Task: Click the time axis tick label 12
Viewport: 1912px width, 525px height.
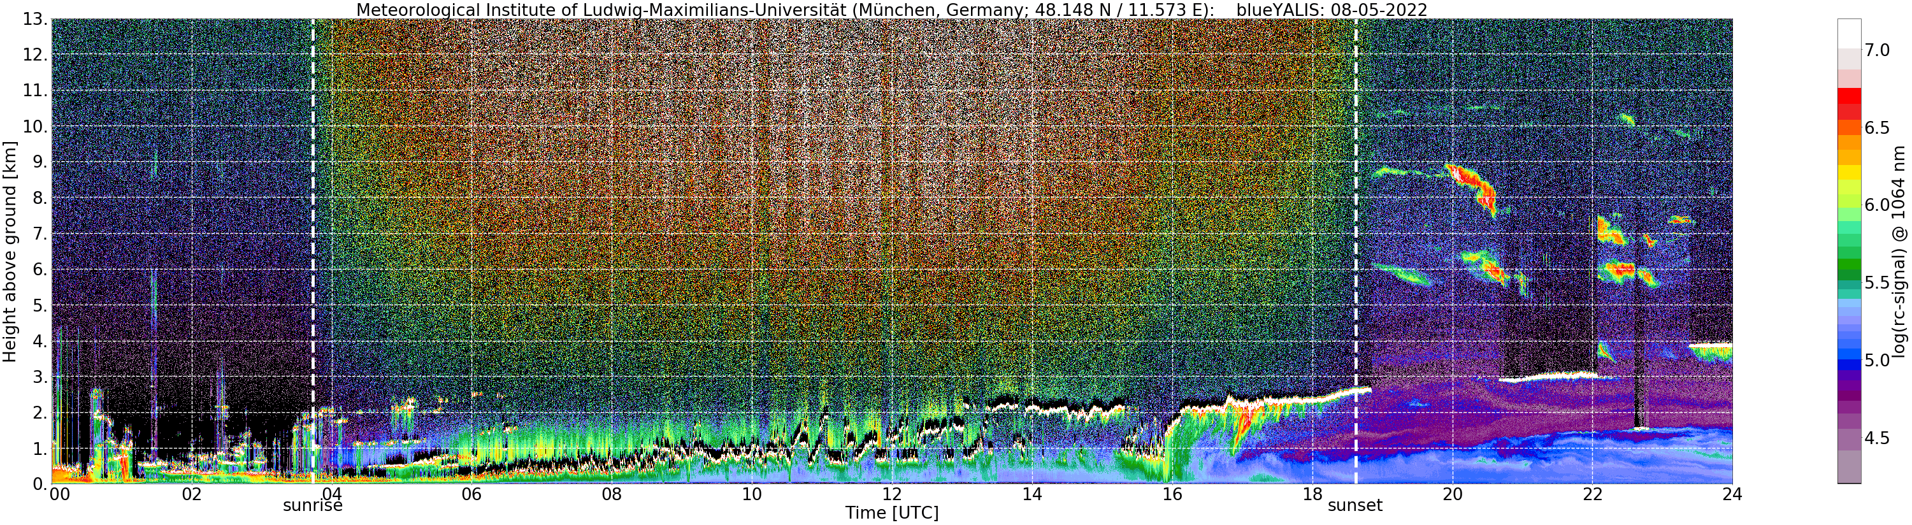Action: coord(891,494)
